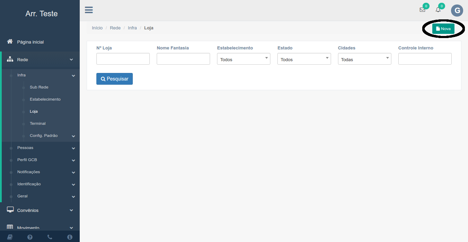Open the mail envelope notifications icon

(x=422, y=10)
